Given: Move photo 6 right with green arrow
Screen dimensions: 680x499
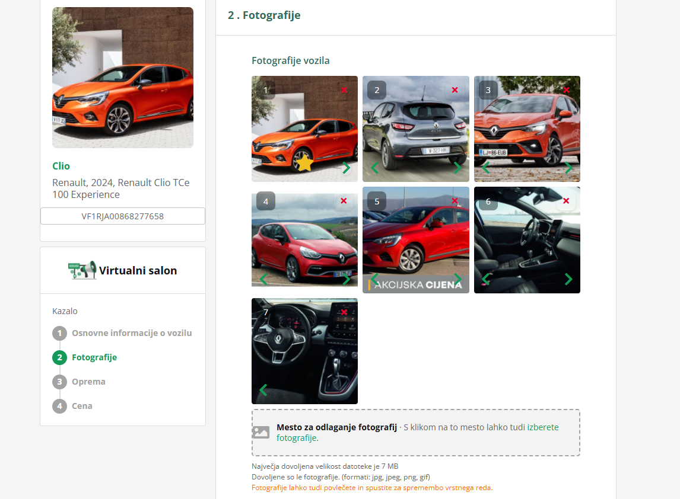Looking at the screenshot, I should (568, 279).
